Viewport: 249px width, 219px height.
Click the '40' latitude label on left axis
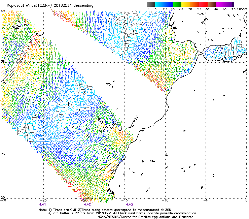pos(3,11)
